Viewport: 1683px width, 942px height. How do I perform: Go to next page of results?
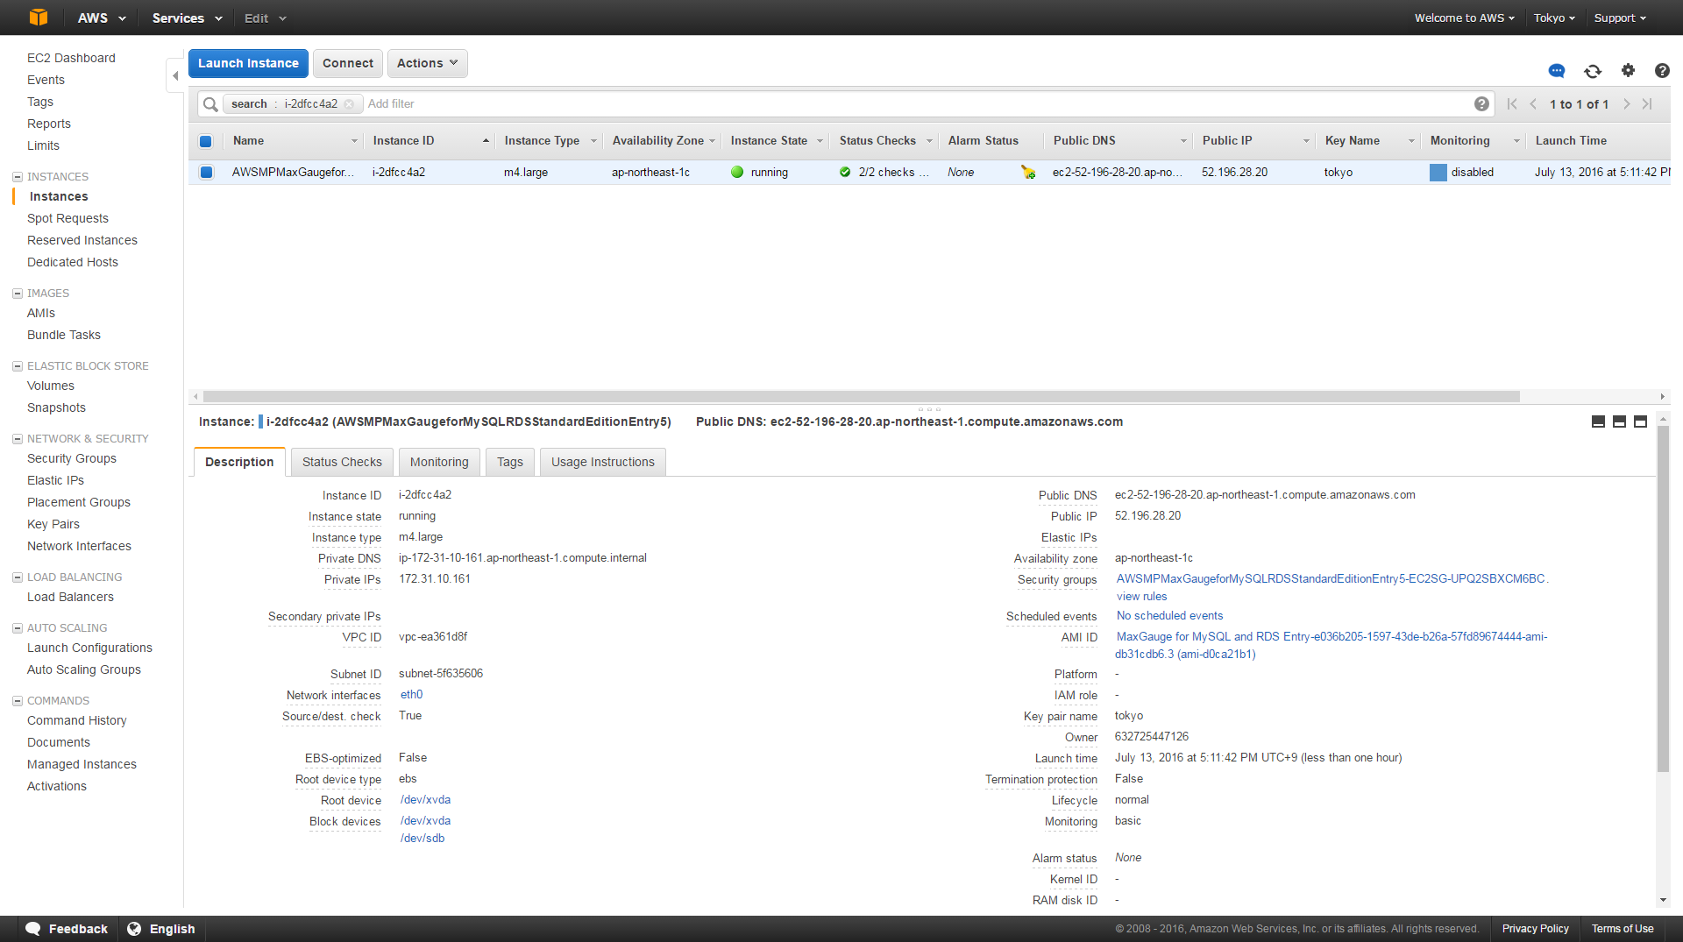click(1627, 104)
